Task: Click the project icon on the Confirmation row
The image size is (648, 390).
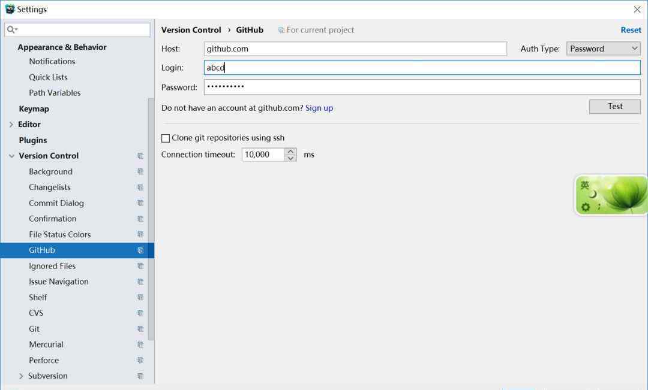Action: click(140, 219)
